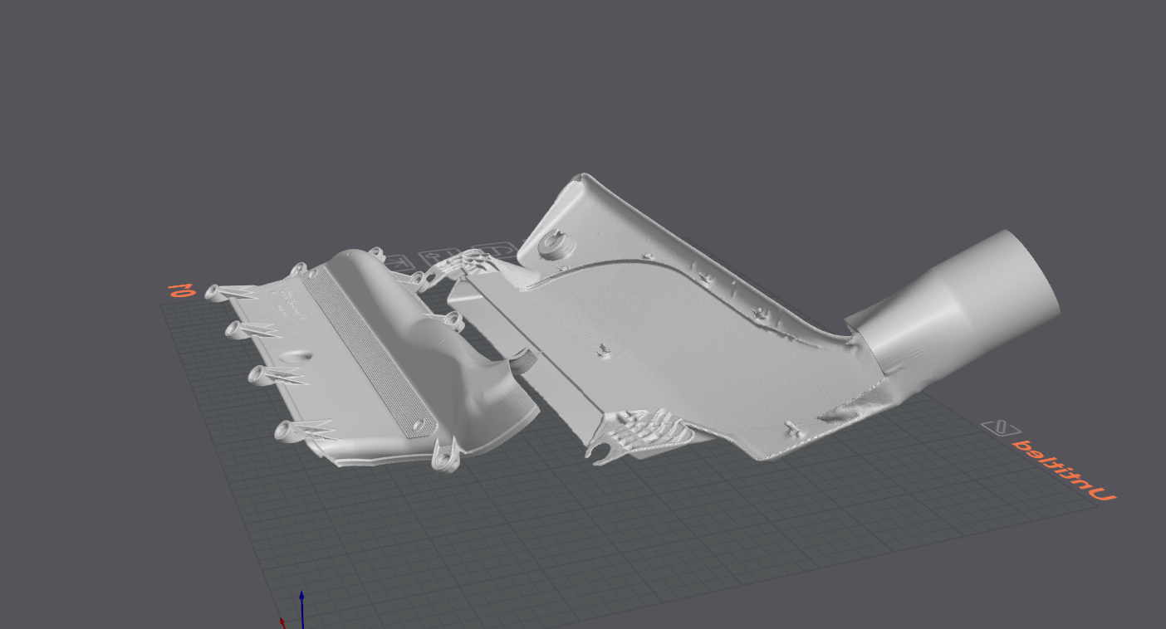1166x629 pixels.
Task: Click the bottom-most mounting lug on the manifold's left edge
Action: click(x=287, y=430)
